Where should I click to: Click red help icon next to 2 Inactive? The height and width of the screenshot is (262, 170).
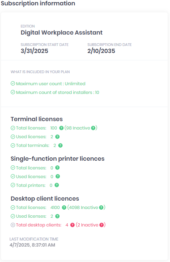coord(101,225)
